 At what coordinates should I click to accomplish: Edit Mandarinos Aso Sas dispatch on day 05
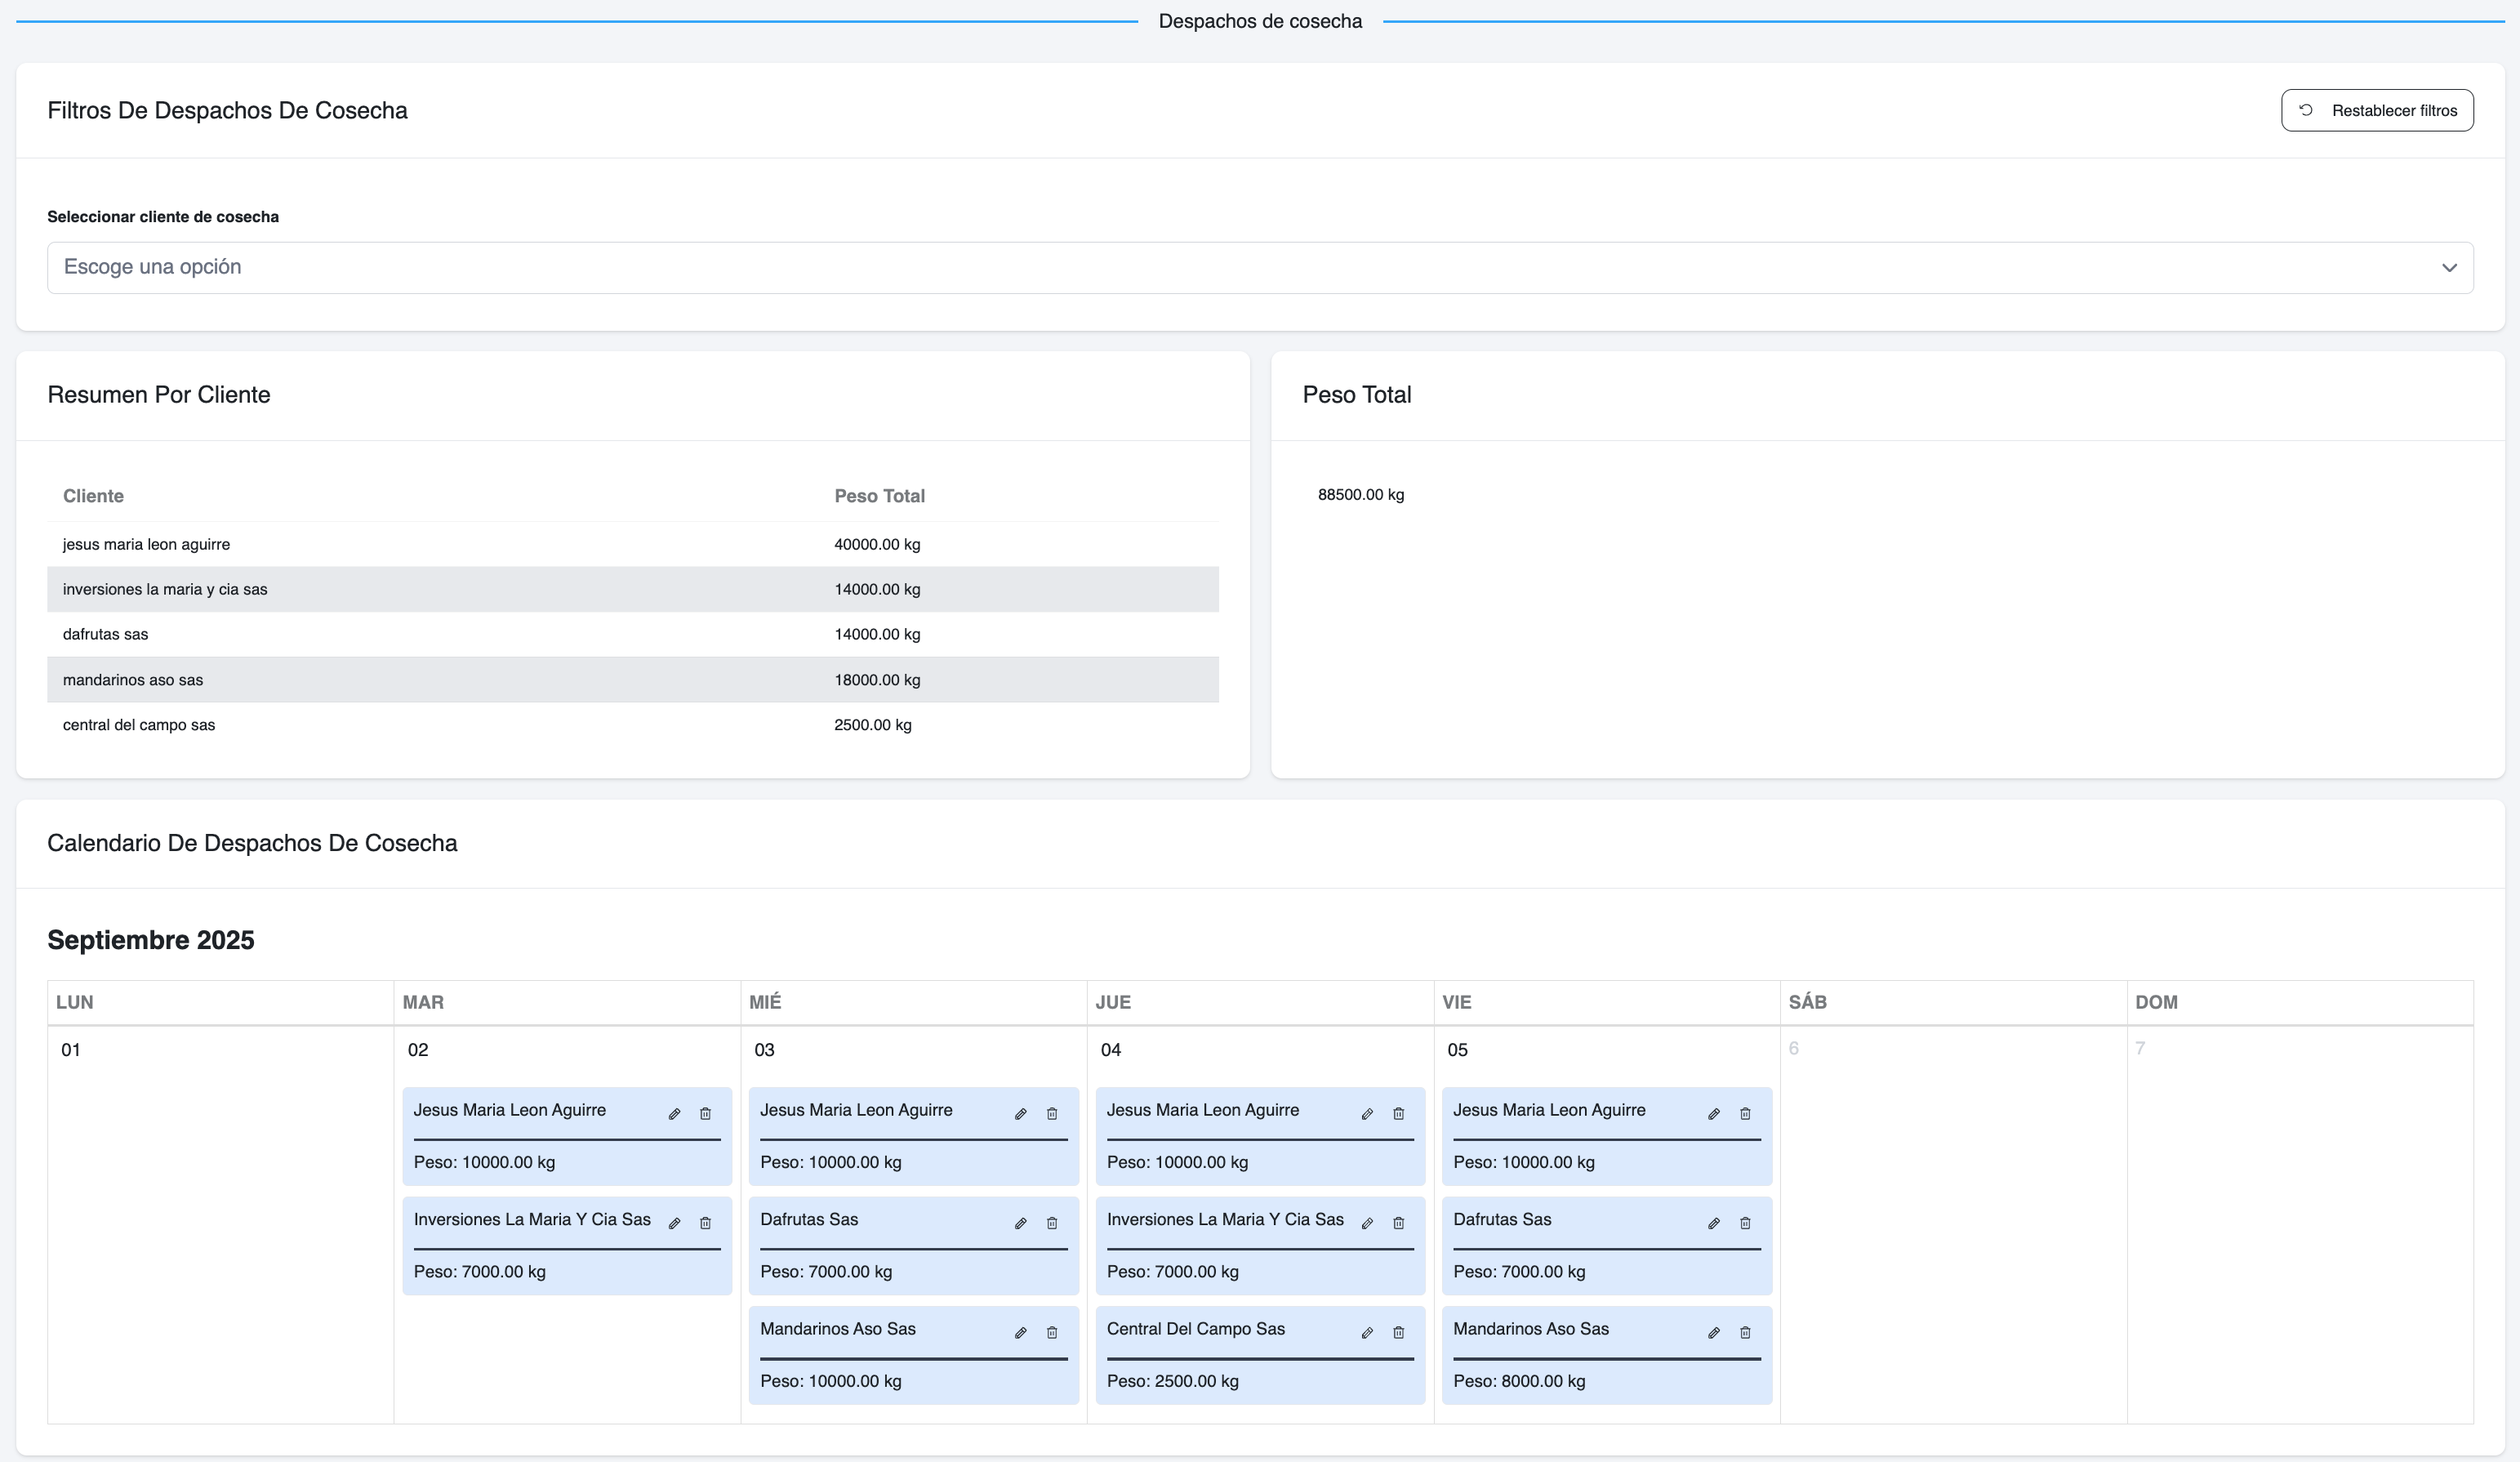[1713, 1333]
